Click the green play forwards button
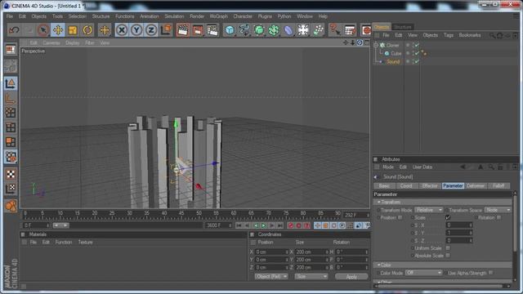 point(263,225)
